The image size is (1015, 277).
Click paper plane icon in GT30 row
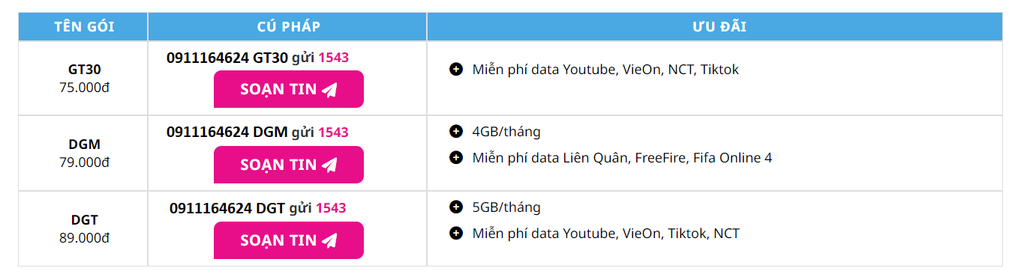click(x=329, y=89)
